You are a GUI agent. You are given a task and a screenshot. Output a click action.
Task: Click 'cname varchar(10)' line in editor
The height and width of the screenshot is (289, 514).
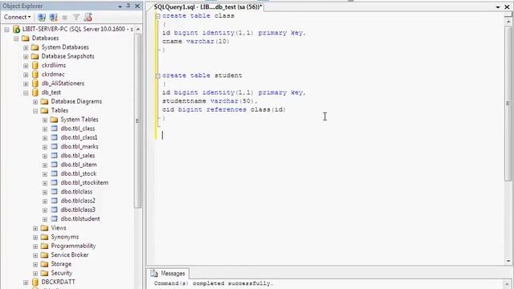(196, 41)
